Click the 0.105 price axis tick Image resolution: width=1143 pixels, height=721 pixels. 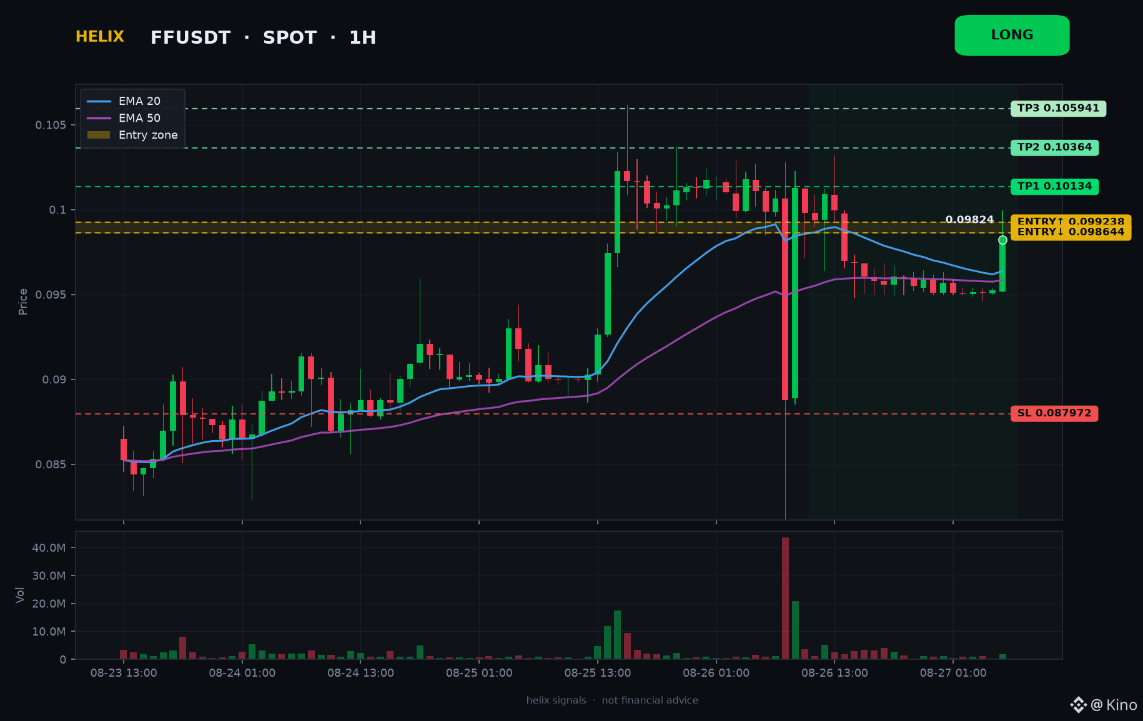click(x=51, y=125)
